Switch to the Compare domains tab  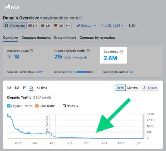36,38
